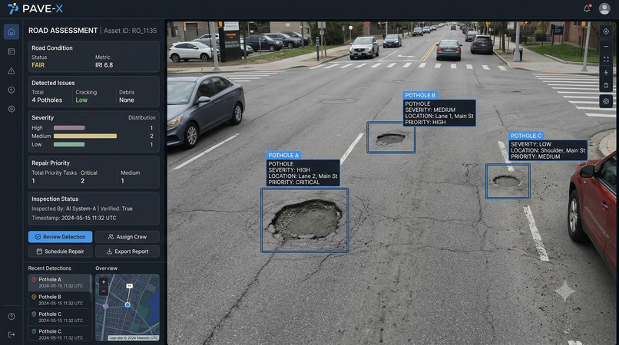Image resolution: width=619 pixels, height=345 pixels.
Task: Click the Recent Detections list scrollbar
Action: (x=91, y=284)
